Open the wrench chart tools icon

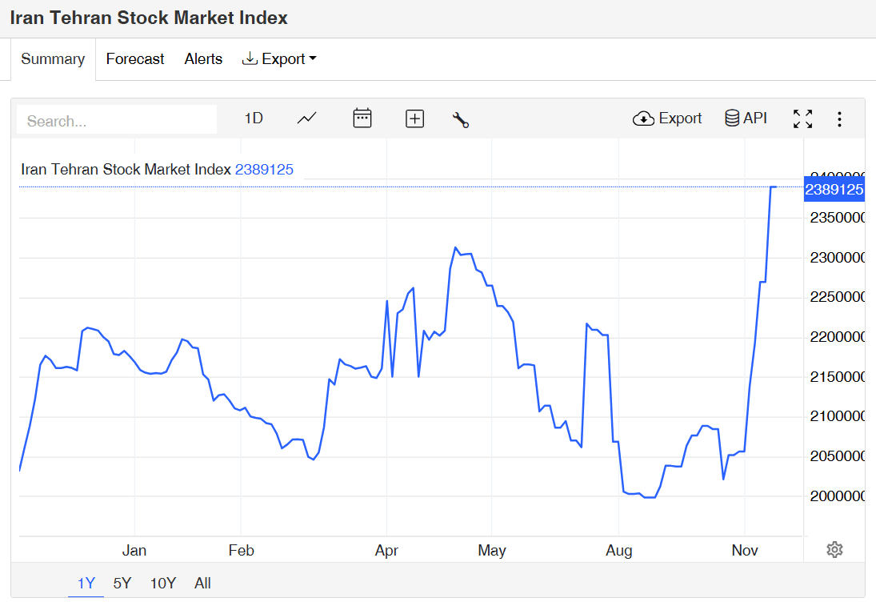tap(461, 120)
